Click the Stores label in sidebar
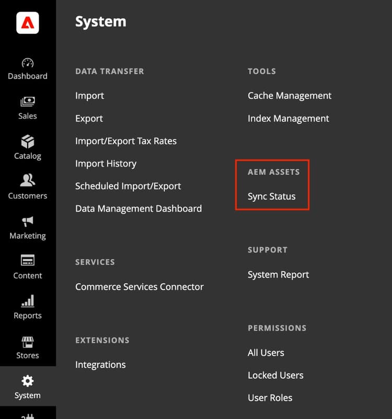This screenshot has height=419, width=392. 28,355
